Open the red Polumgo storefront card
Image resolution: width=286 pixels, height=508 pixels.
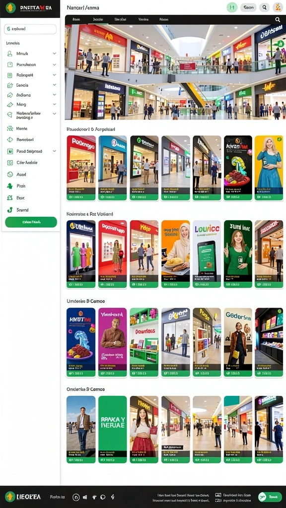[81, 168]
